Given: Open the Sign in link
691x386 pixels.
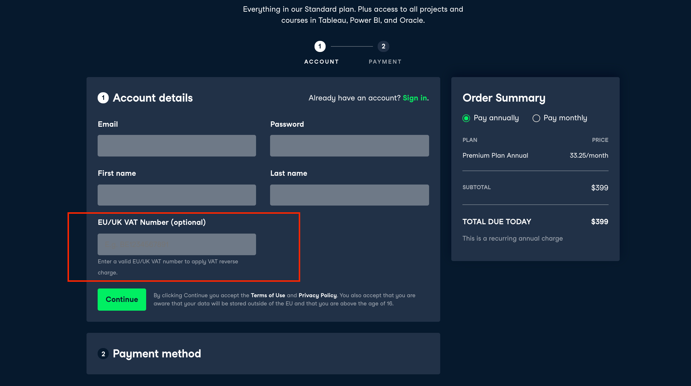Looking at the screenshot, I should point(415,98).
